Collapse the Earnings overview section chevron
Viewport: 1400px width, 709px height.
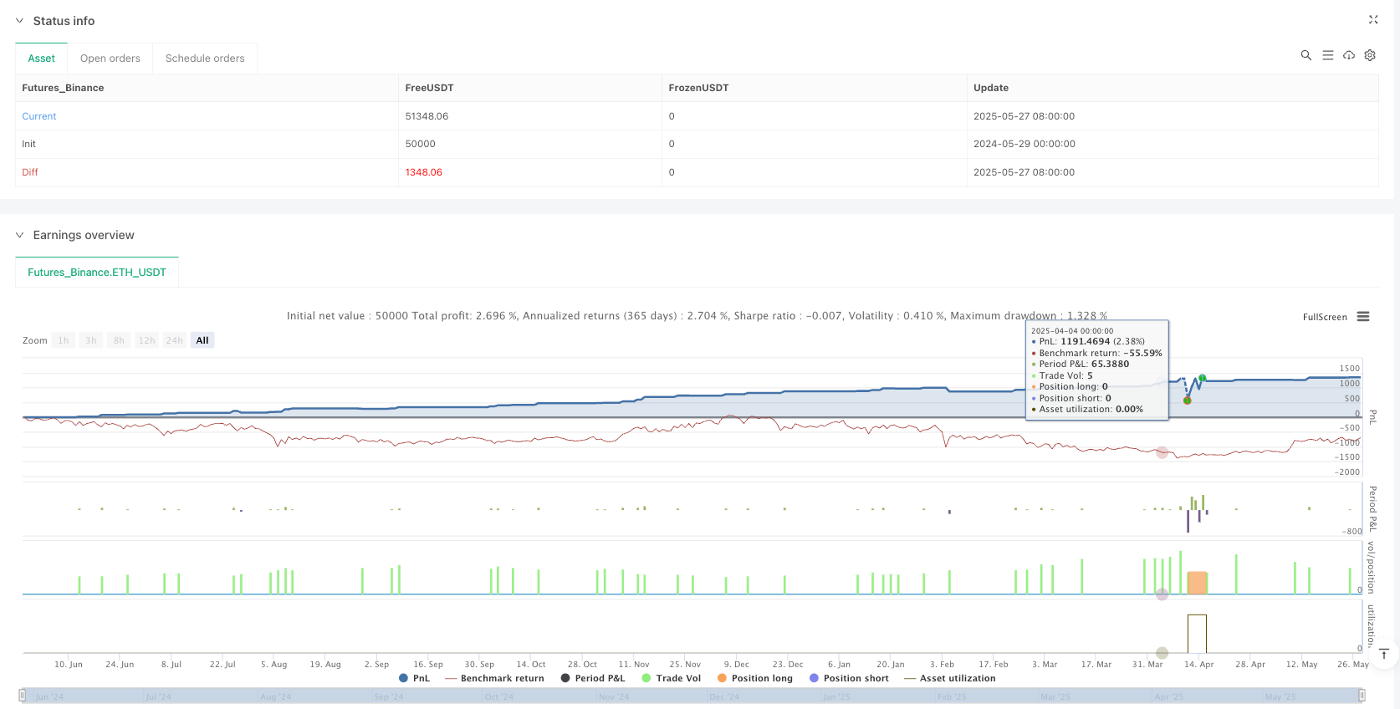[x=20, y=235]
